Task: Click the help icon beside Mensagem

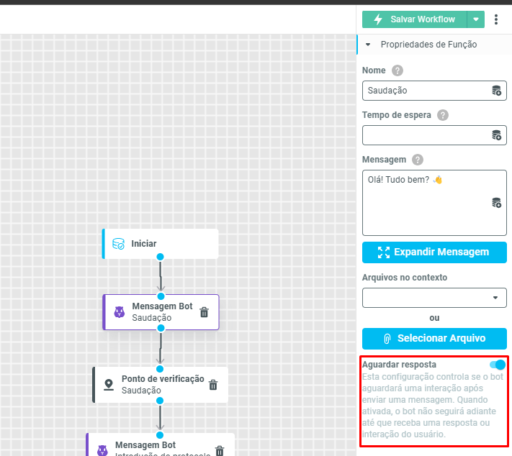Action: pos(418,160)
